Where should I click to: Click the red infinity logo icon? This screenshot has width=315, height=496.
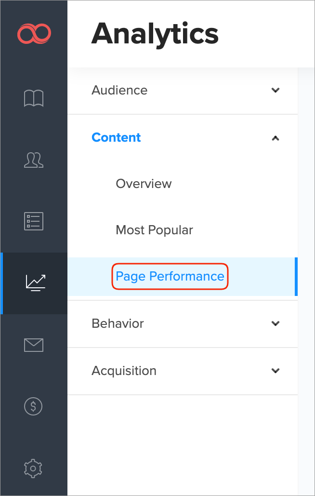coord(34,34)
